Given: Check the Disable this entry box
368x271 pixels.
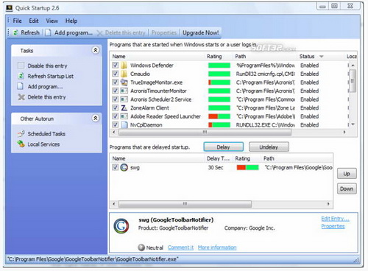Looking at the screenshot, I should (21, 66).
